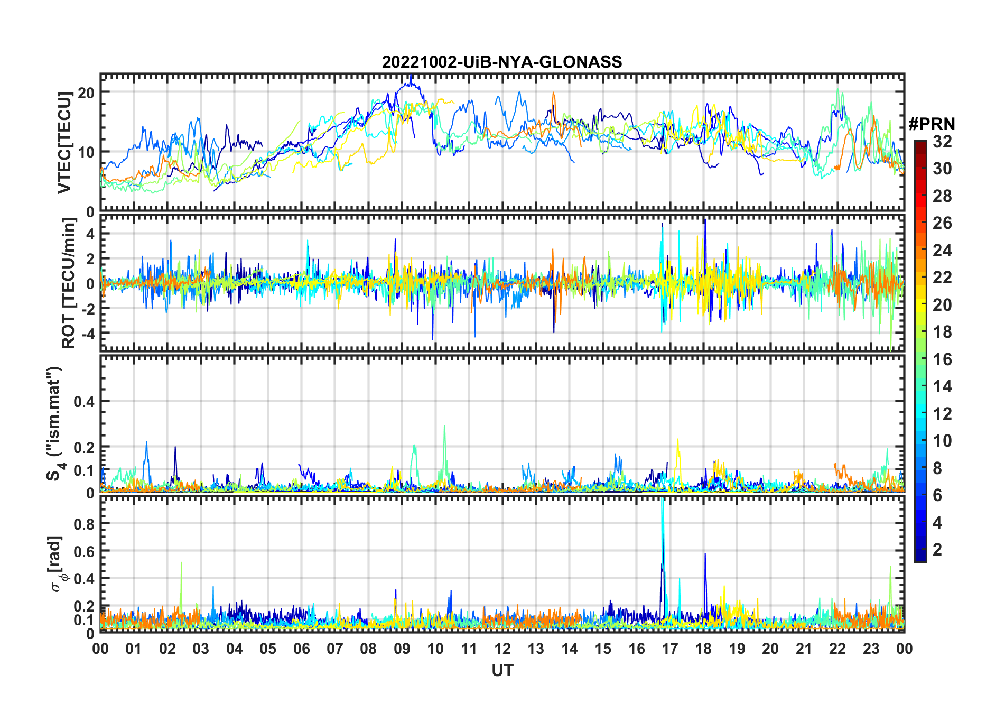Viewport: 1005px width, 703px height.
Task: Click the colorbar tick label 10
Action: [942, 441]
